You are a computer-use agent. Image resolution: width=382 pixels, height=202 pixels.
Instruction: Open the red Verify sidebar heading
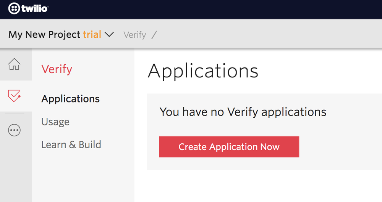(x=57, y=69)
